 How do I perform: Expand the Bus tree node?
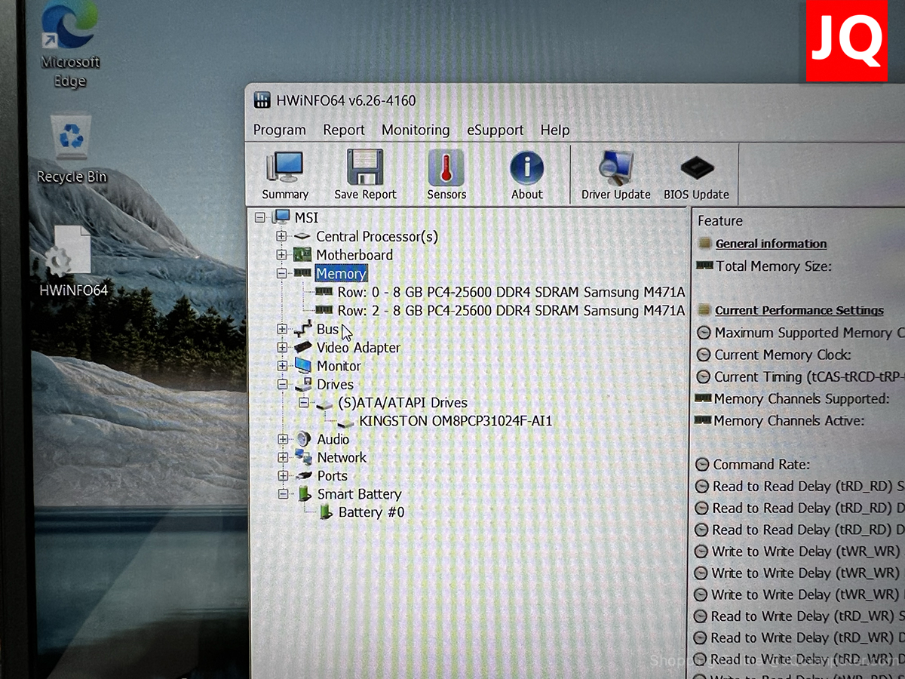pyautogui.click(x=282, y=329)
